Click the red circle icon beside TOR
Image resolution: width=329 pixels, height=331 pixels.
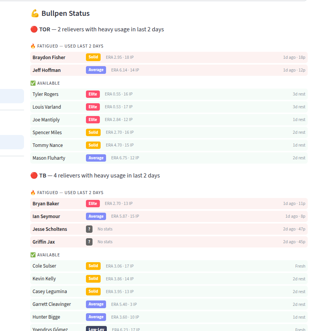pyautogui.click(x=34, y=29)
